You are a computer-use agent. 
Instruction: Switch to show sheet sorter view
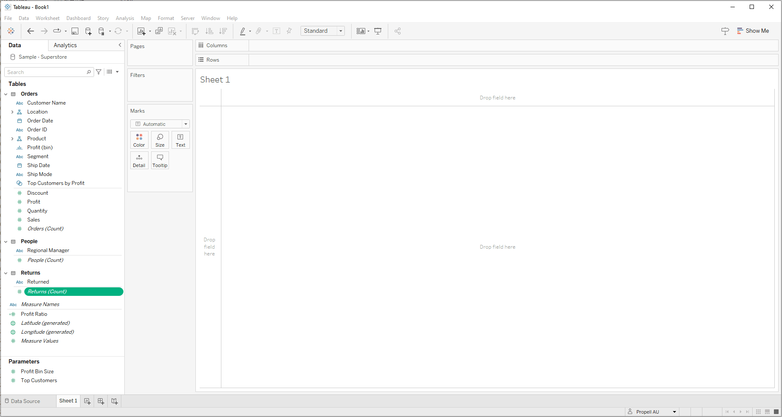758,412
